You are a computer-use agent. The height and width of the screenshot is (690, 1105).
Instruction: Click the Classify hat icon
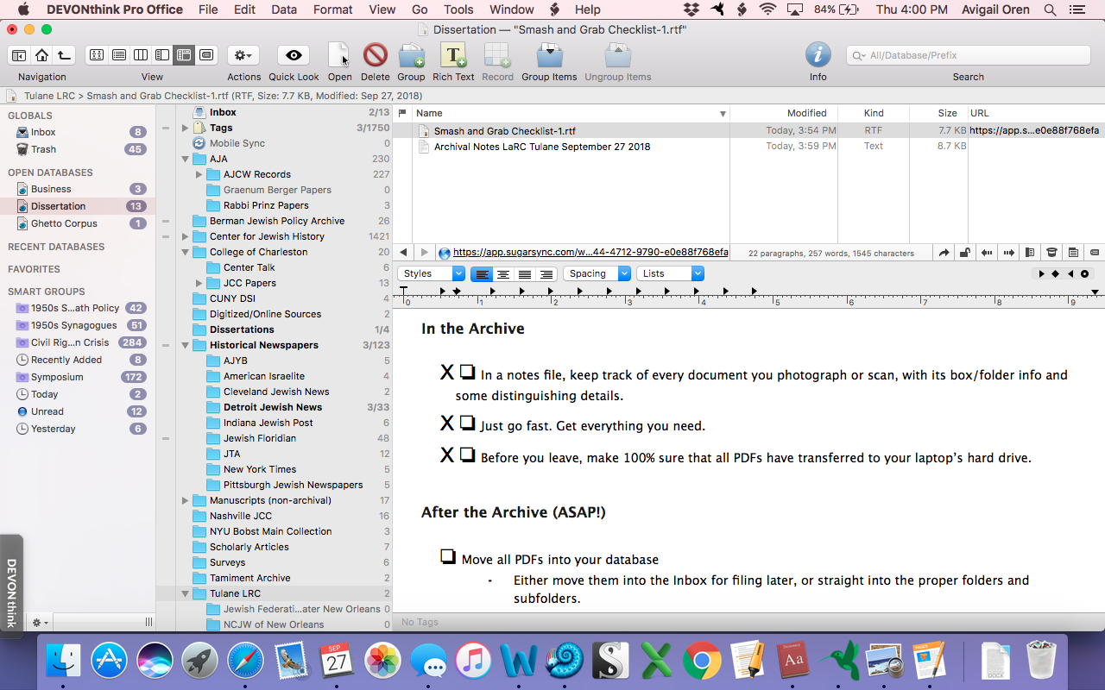coord(1051,253)
